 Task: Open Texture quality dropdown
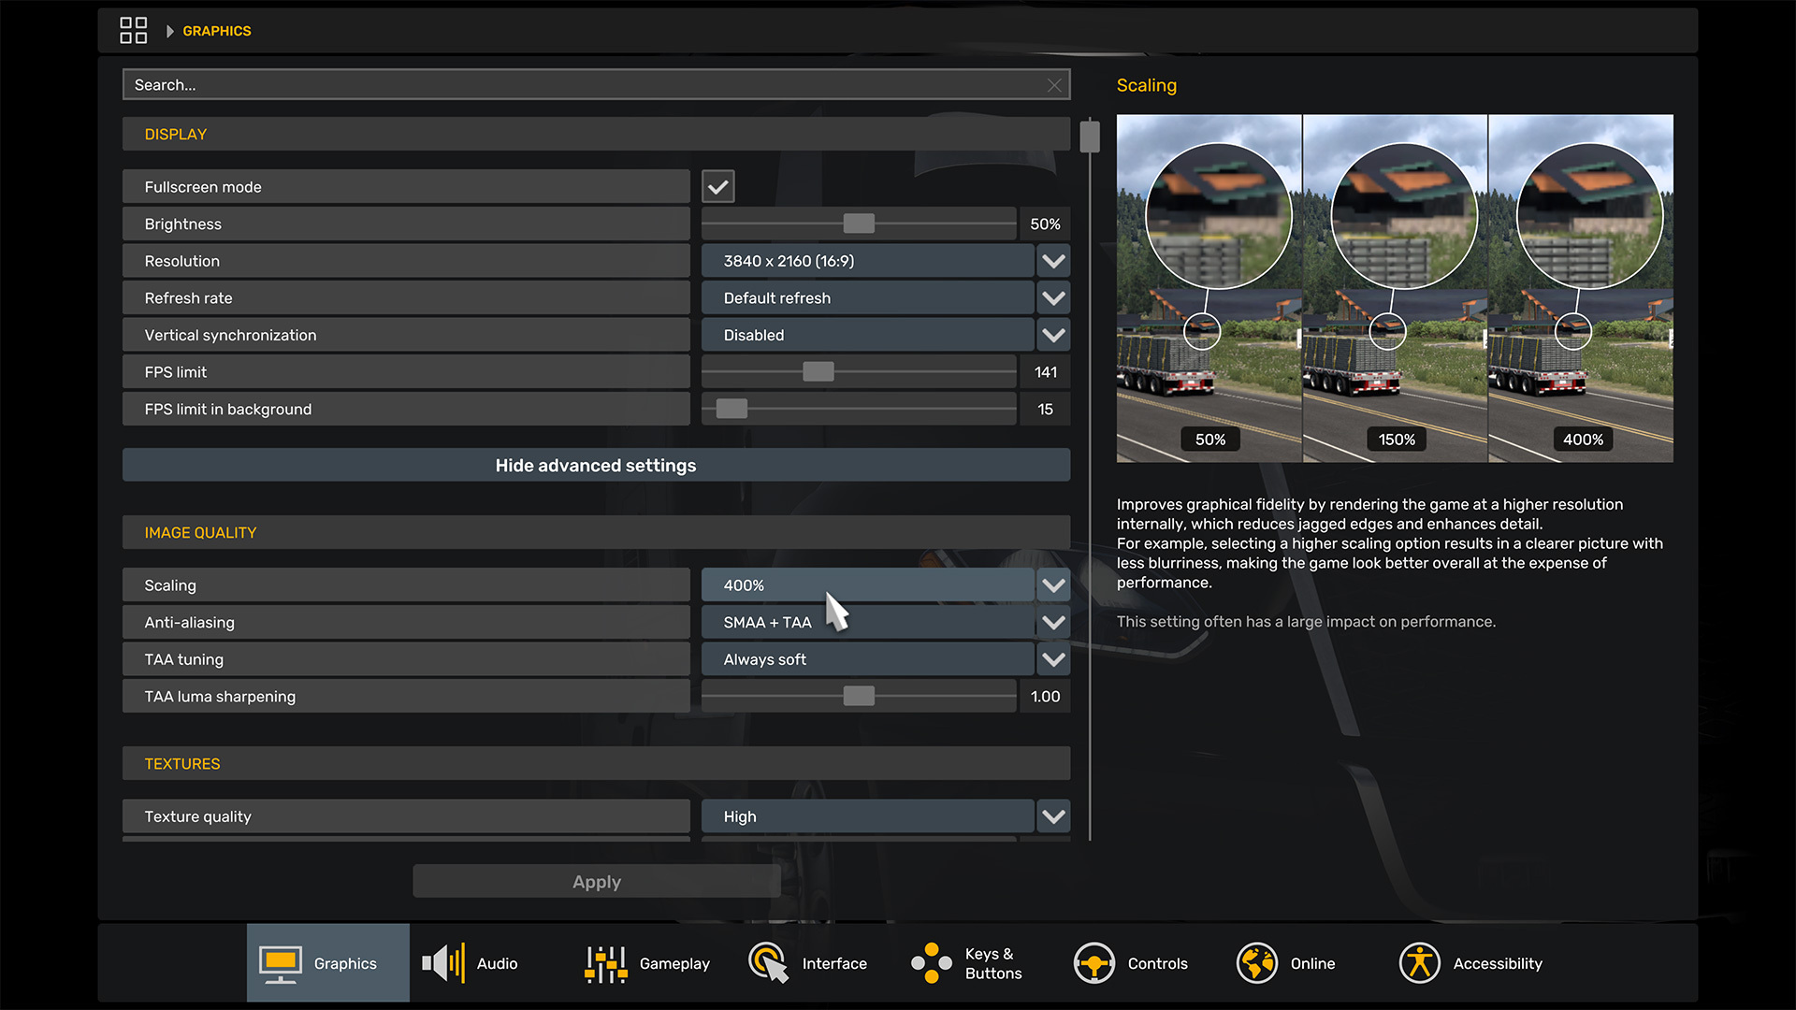(x=1053, y=816)
